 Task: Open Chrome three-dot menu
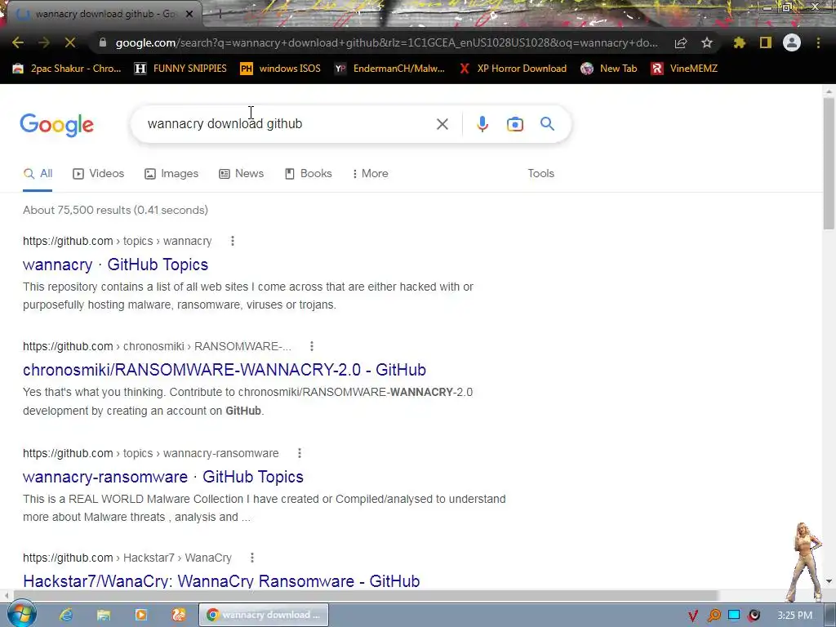[x=818, y=42]
